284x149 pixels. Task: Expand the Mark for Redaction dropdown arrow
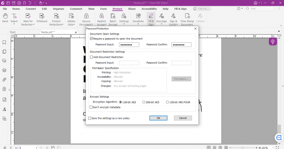[x=34, y=25]
